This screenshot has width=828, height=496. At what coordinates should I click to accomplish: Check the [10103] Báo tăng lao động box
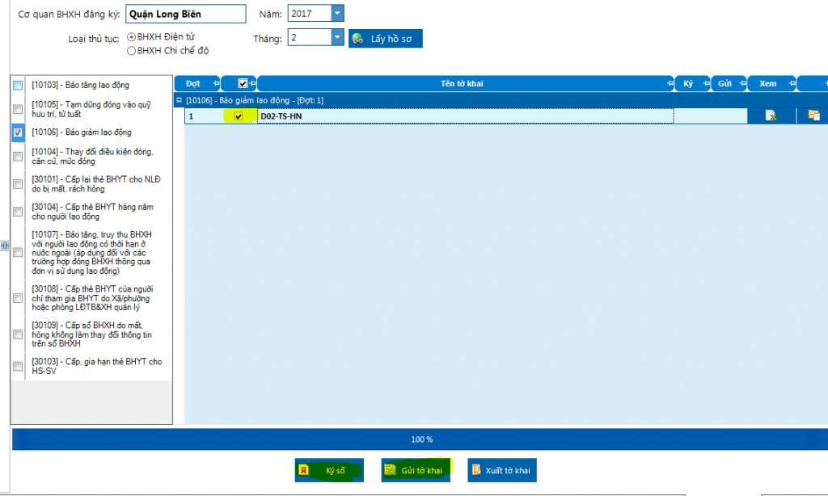[18, 85]
